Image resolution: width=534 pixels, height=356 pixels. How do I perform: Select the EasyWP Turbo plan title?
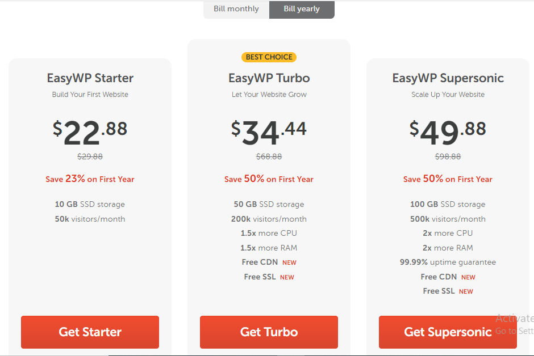coord(268,78)
